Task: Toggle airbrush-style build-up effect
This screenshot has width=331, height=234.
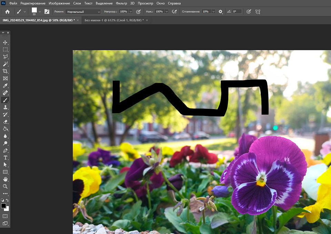Action: pos(174,11)
